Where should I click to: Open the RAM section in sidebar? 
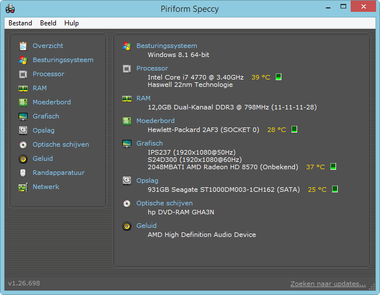[39, 88]
